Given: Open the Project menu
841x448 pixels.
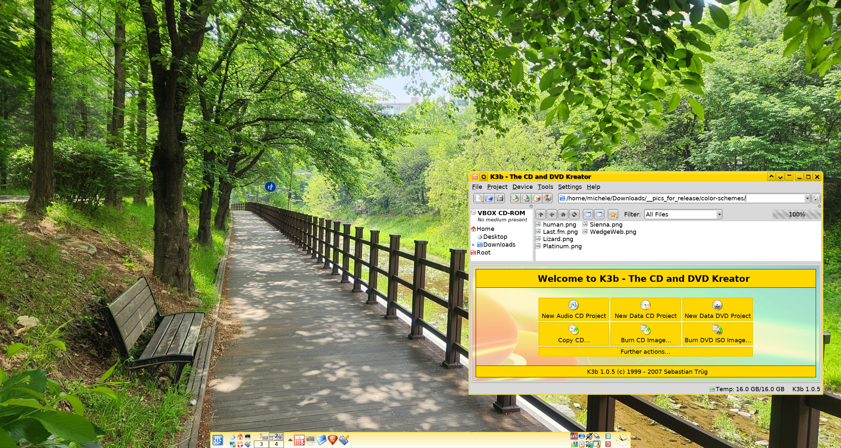Looking at the screenshot, I should click(497, 187).
